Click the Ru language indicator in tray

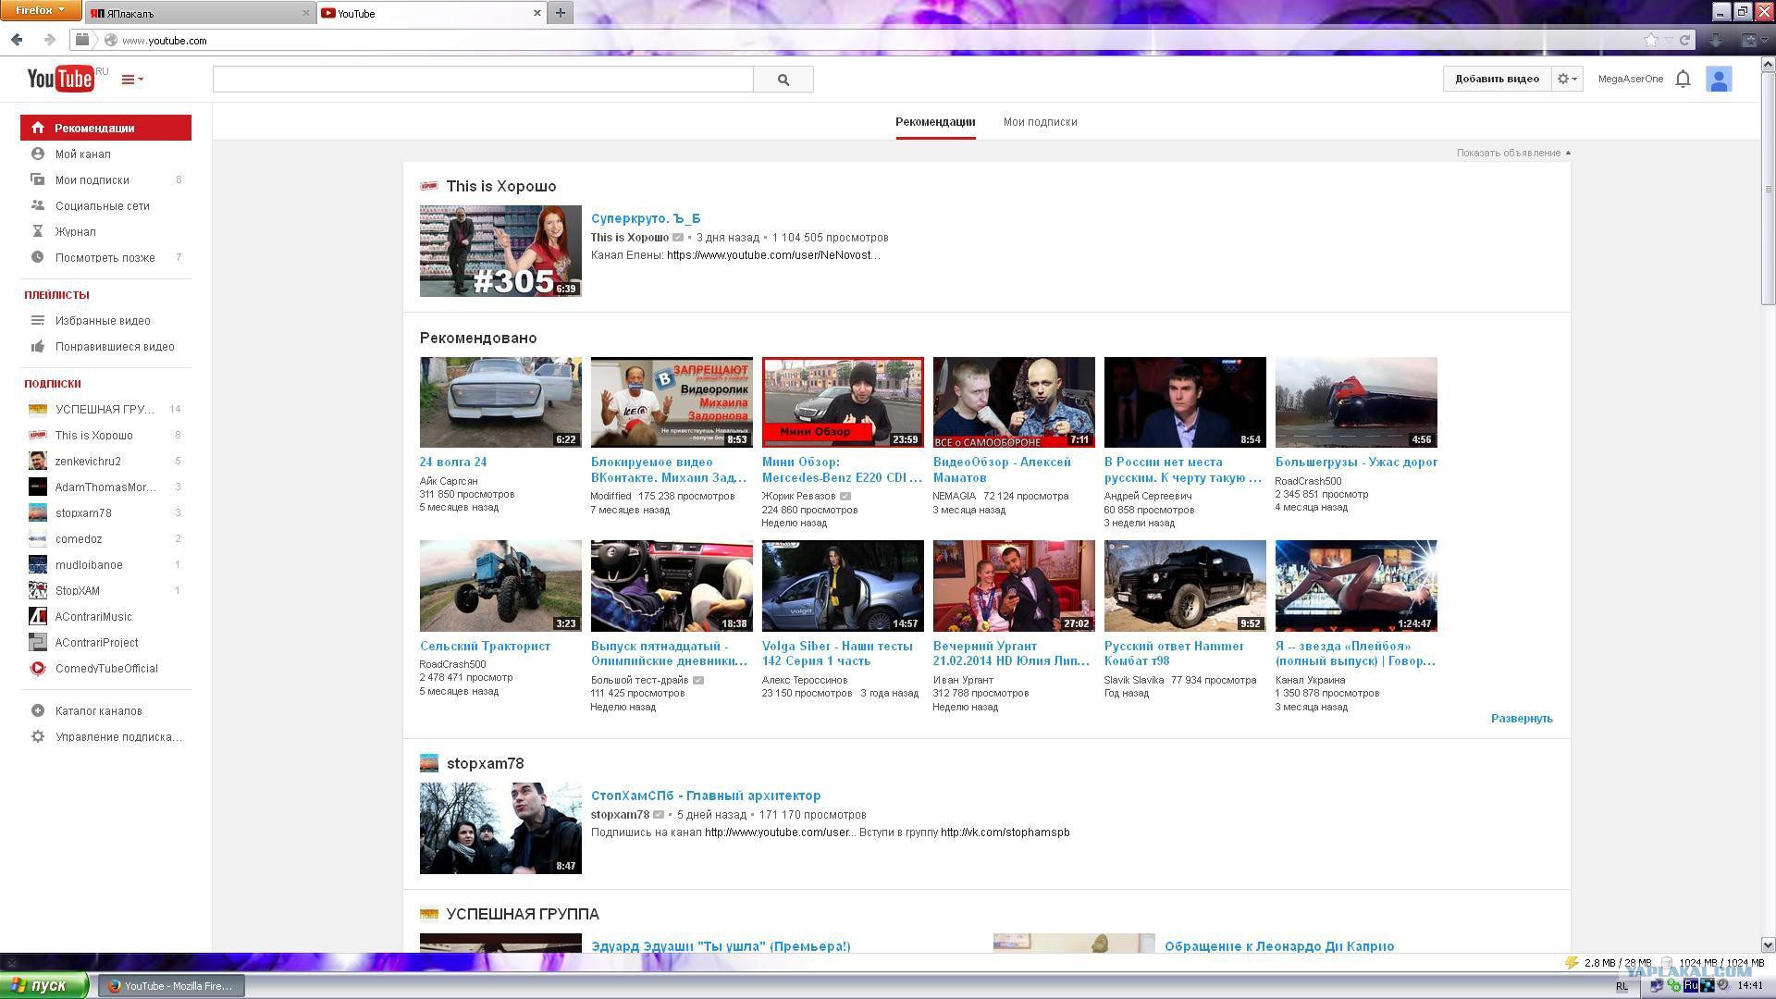pos(1691,986)
